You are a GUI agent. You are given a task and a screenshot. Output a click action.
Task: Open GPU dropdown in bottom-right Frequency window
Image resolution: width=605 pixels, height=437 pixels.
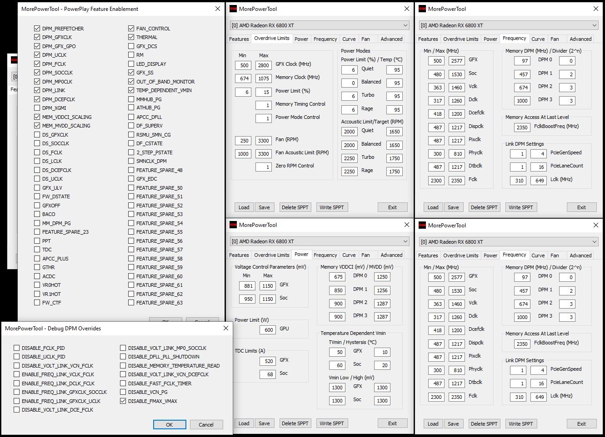pos(509,242)
